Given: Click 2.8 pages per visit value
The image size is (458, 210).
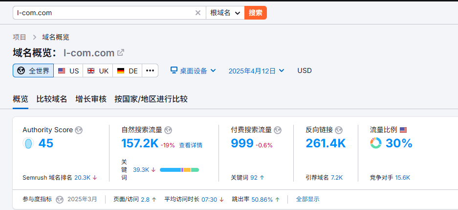Looking at the screenshot, I should tap(145, 199).
